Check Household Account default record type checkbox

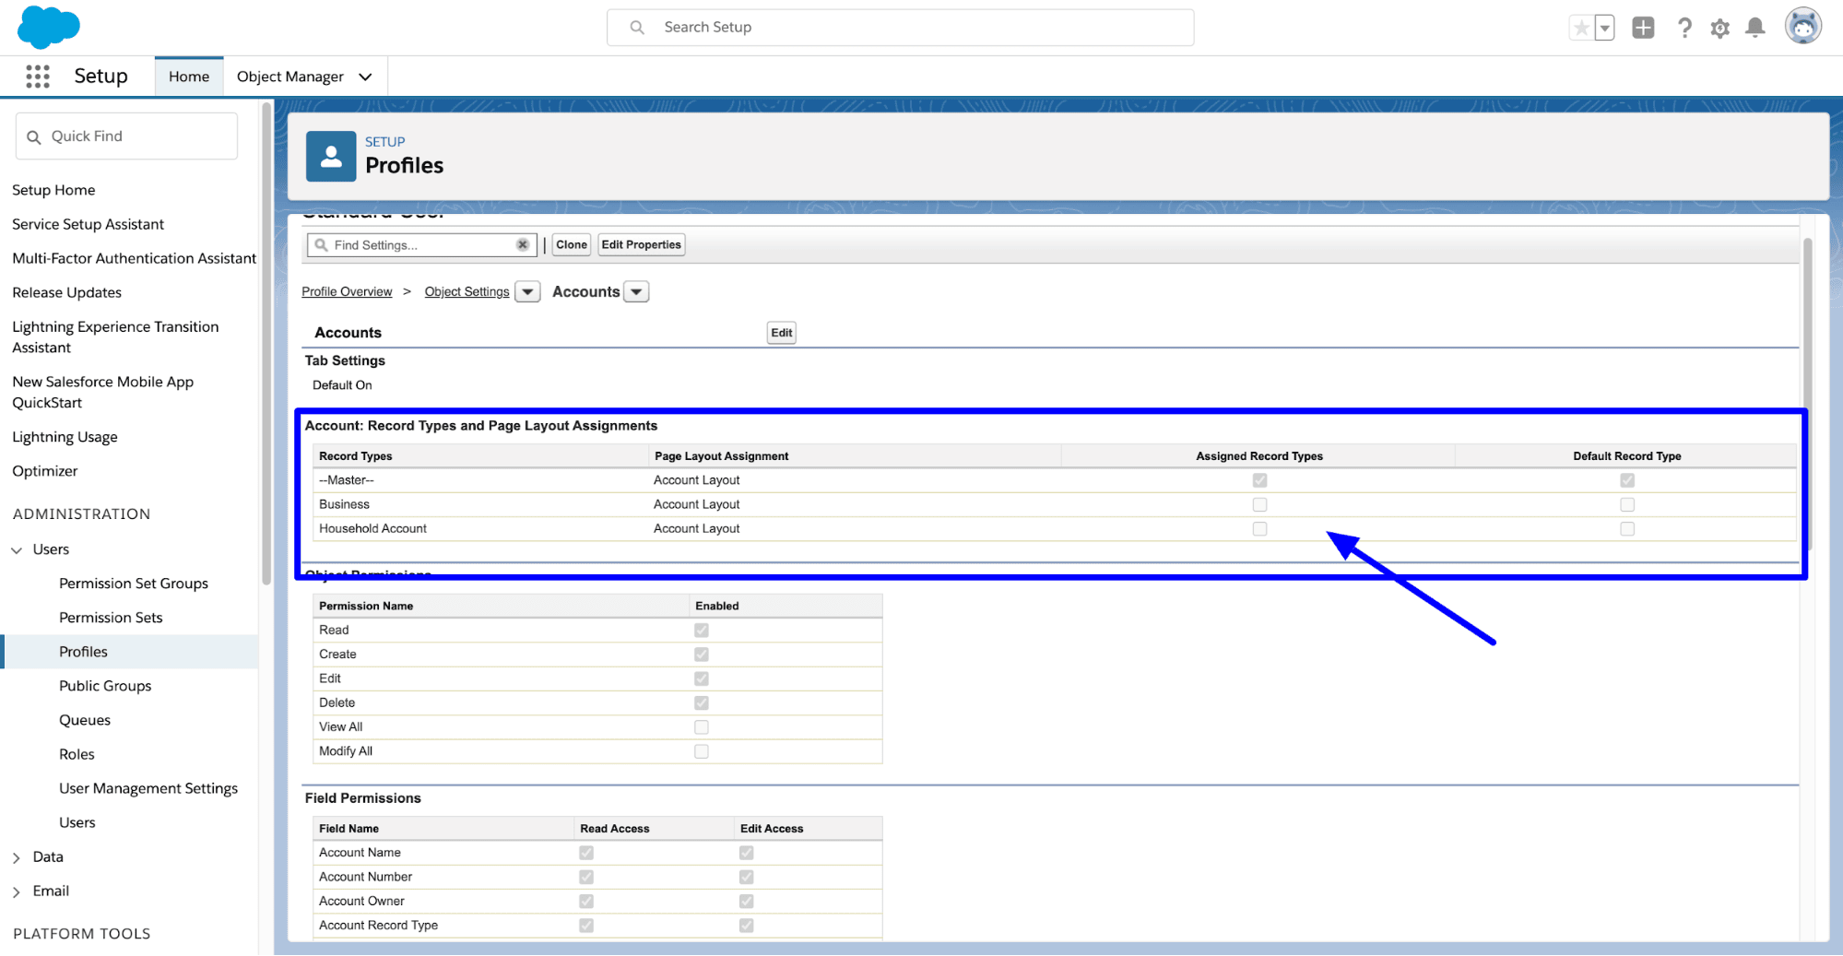click(x=1627, y=529)
